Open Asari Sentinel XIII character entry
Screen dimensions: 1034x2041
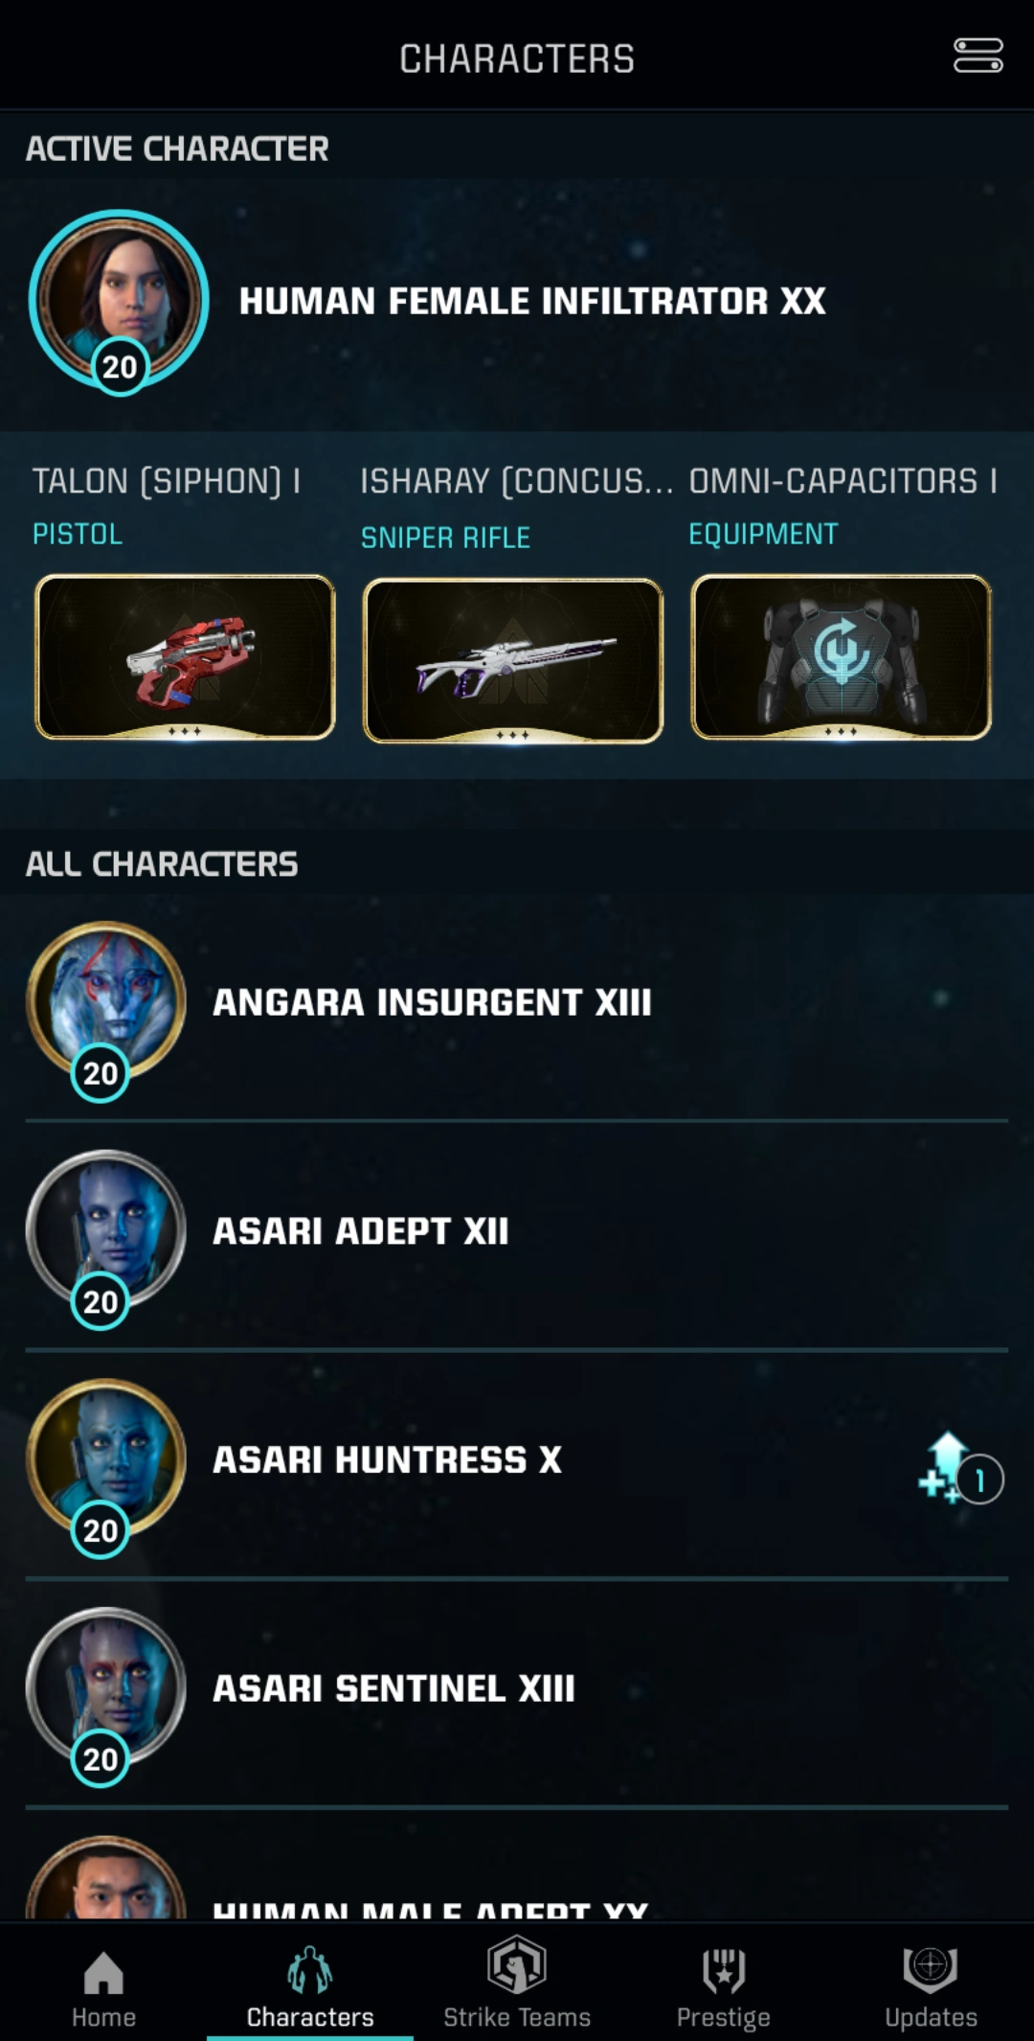(x=517, y=1693)
